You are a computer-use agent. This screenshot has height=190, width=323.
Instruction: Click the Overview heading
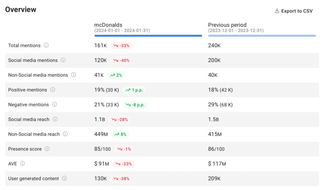point(21,10)
